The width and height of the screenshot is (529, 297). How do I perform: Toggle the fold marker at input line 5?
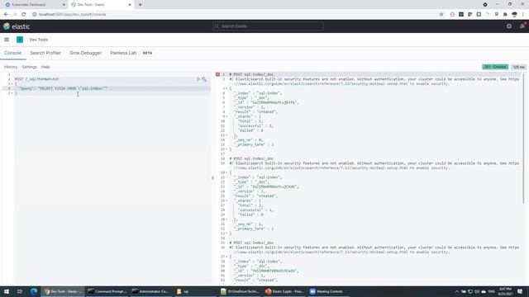pos(12,93)
